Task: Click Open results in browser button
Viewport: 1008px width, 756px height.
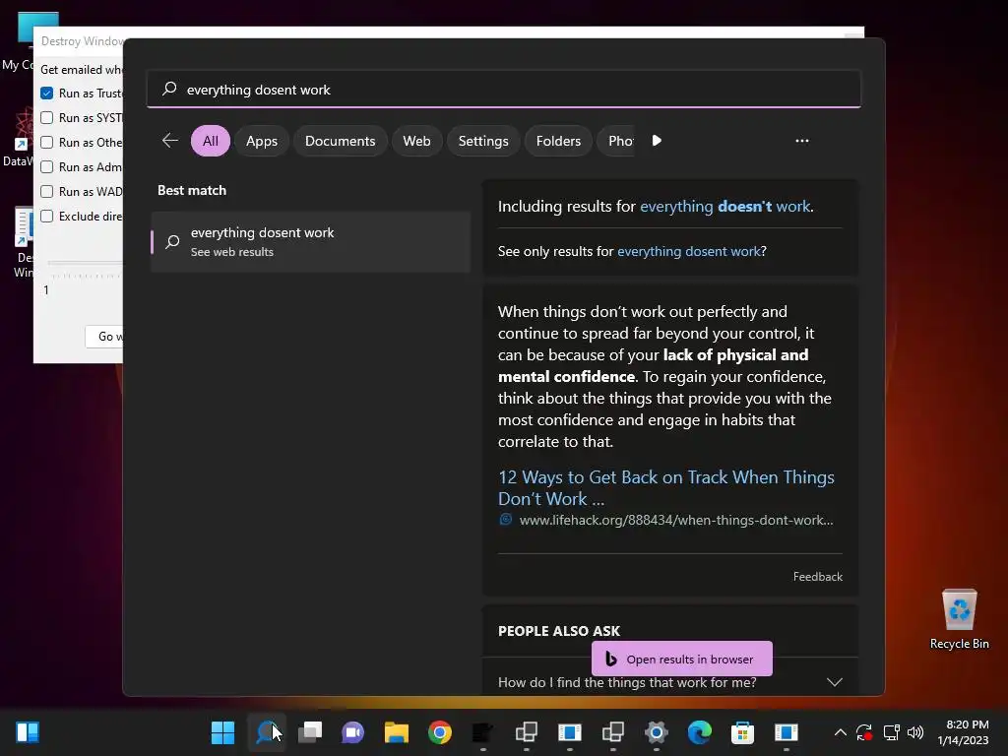Action: 681,659
